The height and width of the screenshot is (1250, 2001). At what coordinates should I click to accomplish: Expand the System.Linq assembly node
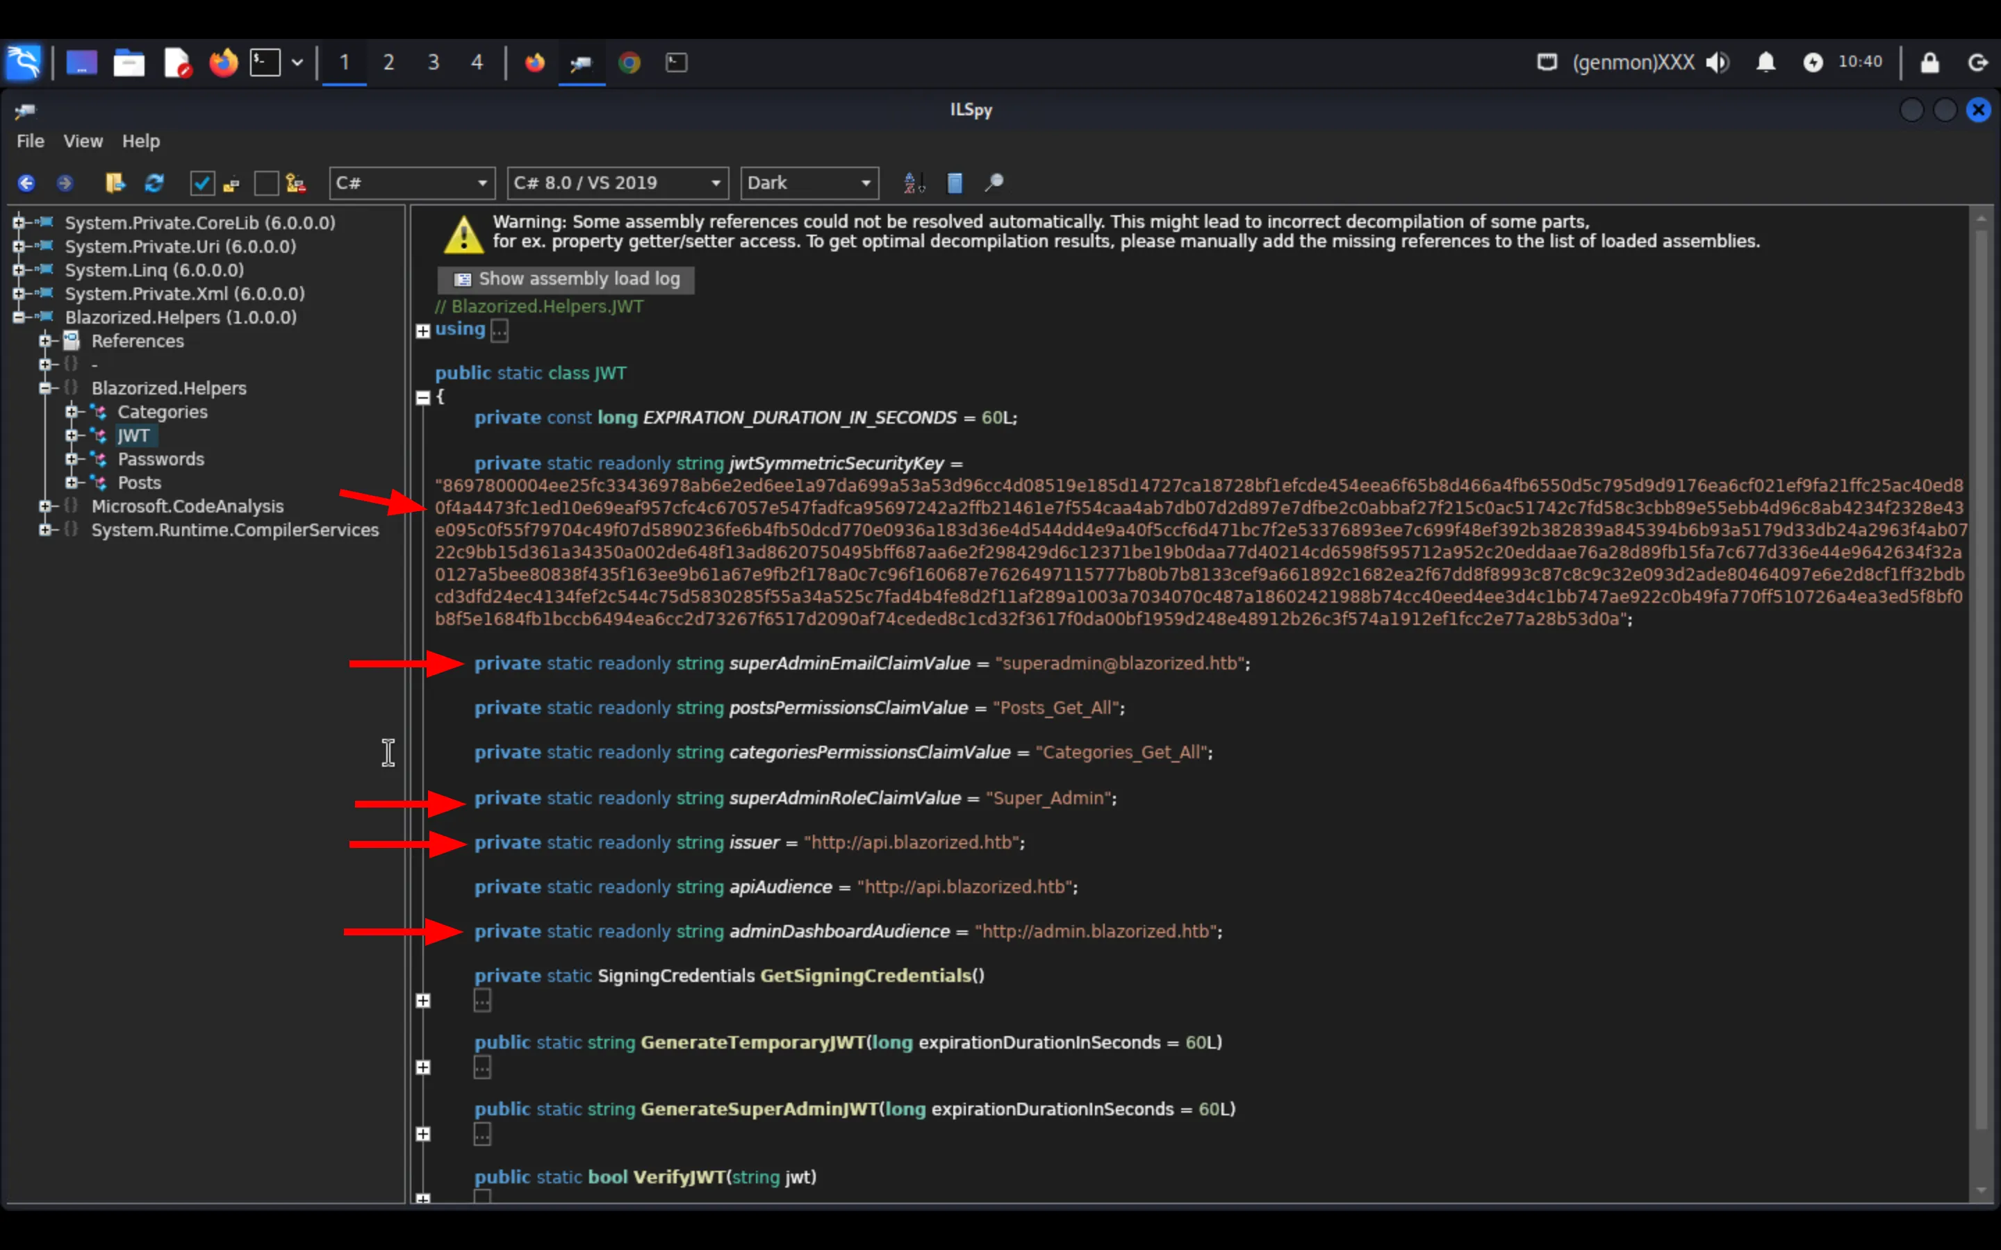[x=18, y=269]
